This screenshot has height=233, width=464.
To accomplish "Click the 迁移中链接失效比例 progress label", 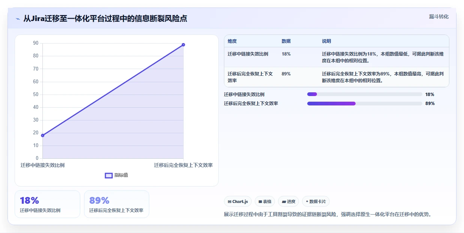I will pos(244,95).
